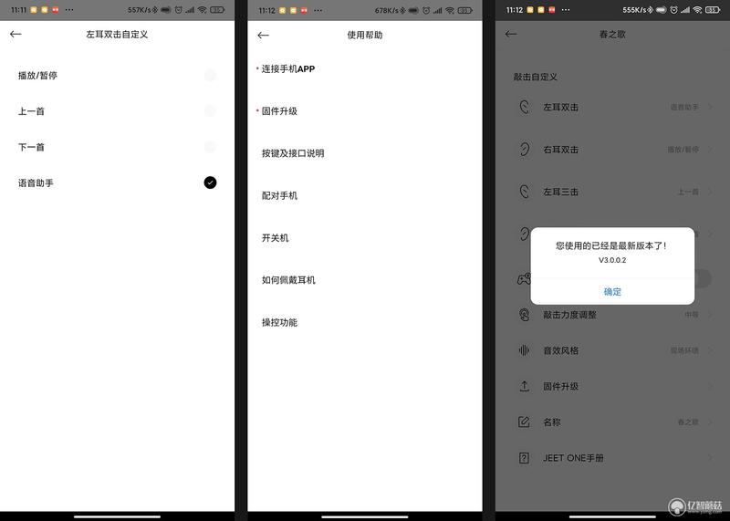The height and width of the screenshot is (521, 730).
Task: Go back from the 使用帮助 help screen
Action: [x=263, y=35]
